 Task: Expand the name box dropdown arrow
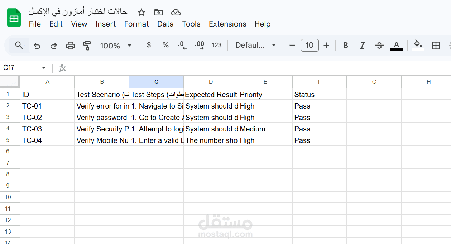[x=44, y=68]
